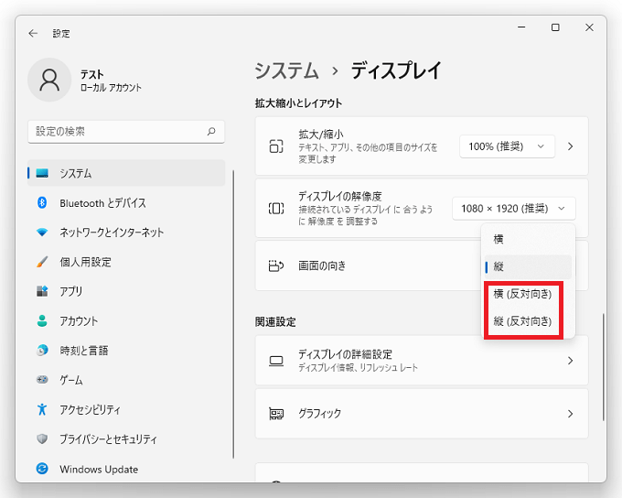Click the search magnifier icon

(x=211, y=132)
